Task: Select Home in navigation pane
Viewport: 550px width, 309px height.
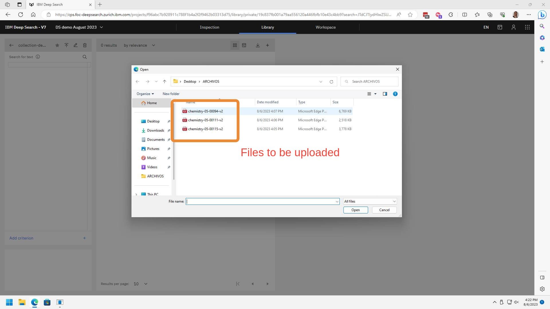Action: point(152,103)
